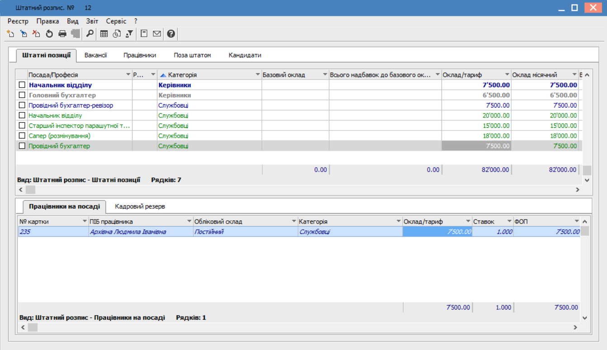
Task: Tick the checkbox for Головний бухгалтер
Action: (x=22, y=95)
